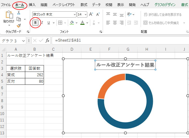Align text to bottom

point(122,15)
